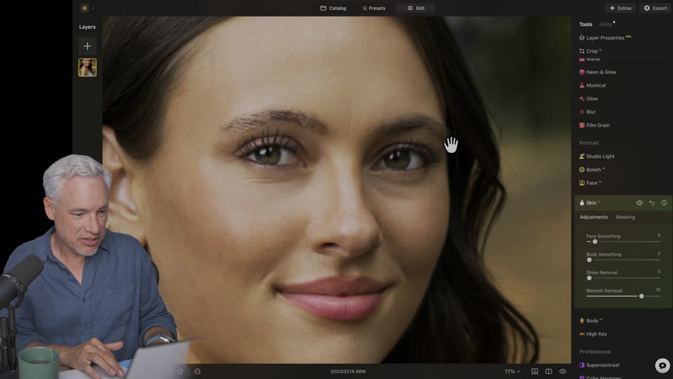Select the Adjustments tab in Skin
The height and width of the screenshot is (379, 673).
[x=594, y=217]
